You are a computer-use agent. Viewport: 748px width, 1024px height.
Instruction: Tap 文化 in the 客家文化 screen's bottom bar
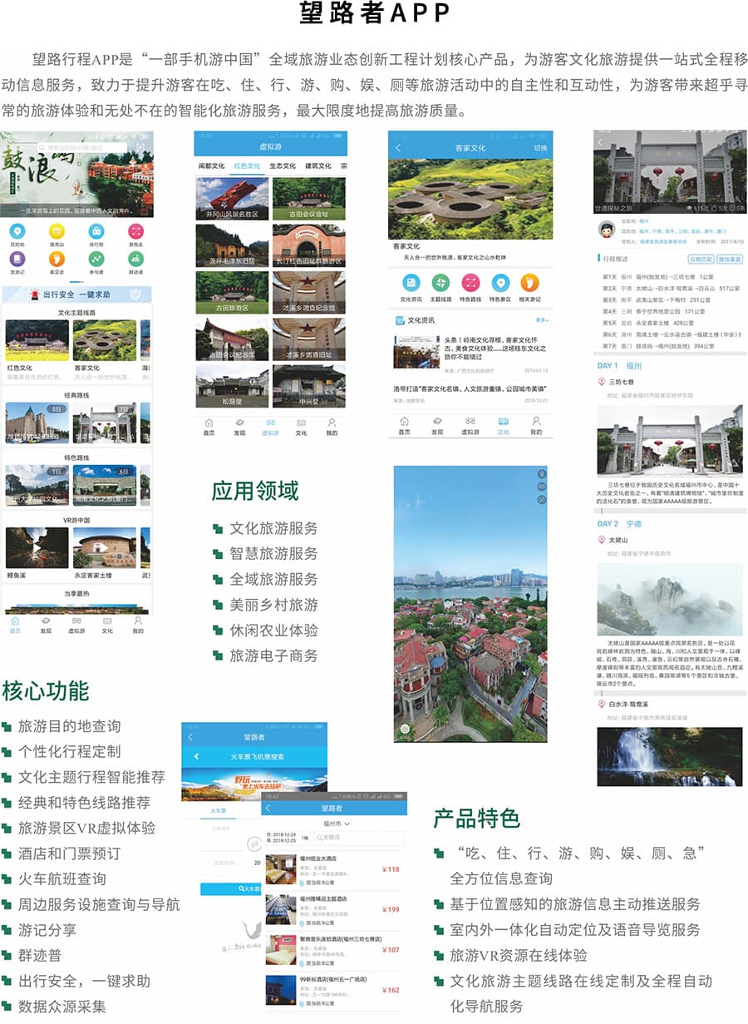click(x=503, y=426)
